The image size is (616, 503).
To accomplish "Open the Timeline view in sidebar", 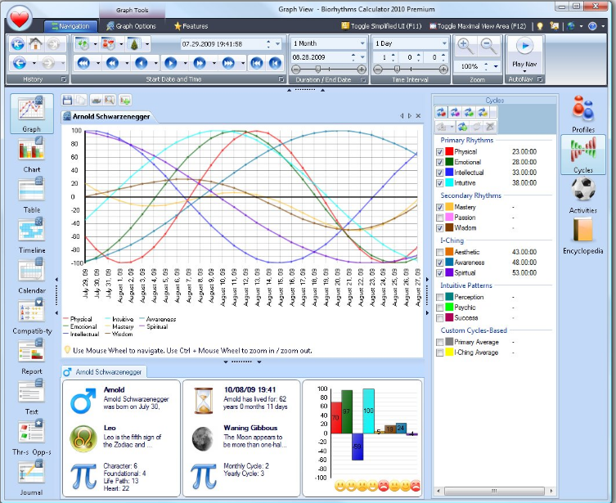I will click(x=31, y=235).
